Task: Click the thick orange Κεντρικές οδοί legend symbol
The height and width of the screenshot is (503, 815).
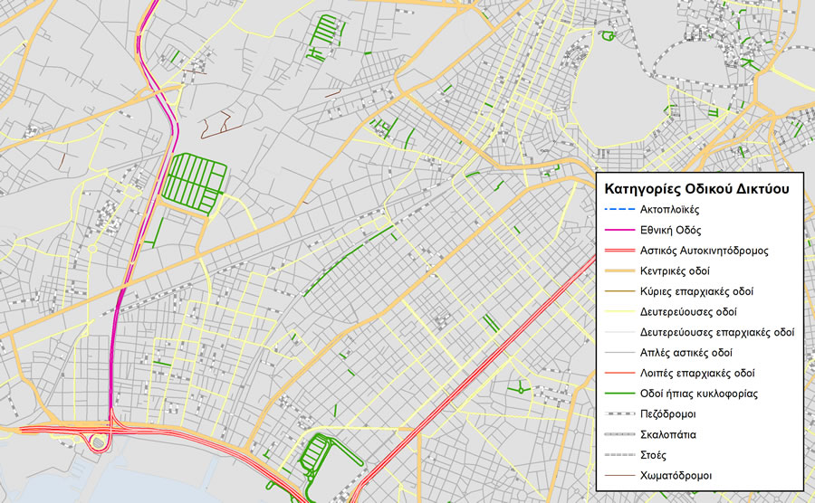Action: 618,271
